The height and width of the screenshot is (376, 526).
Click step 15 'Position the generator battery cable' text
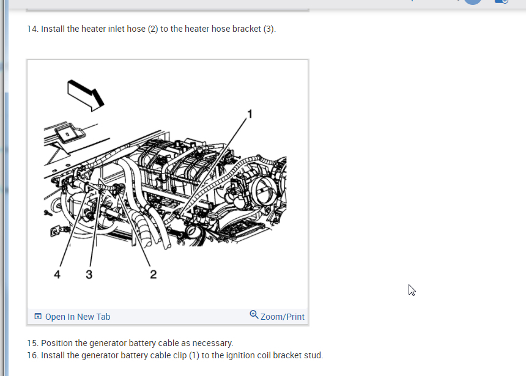pos(130,343)
